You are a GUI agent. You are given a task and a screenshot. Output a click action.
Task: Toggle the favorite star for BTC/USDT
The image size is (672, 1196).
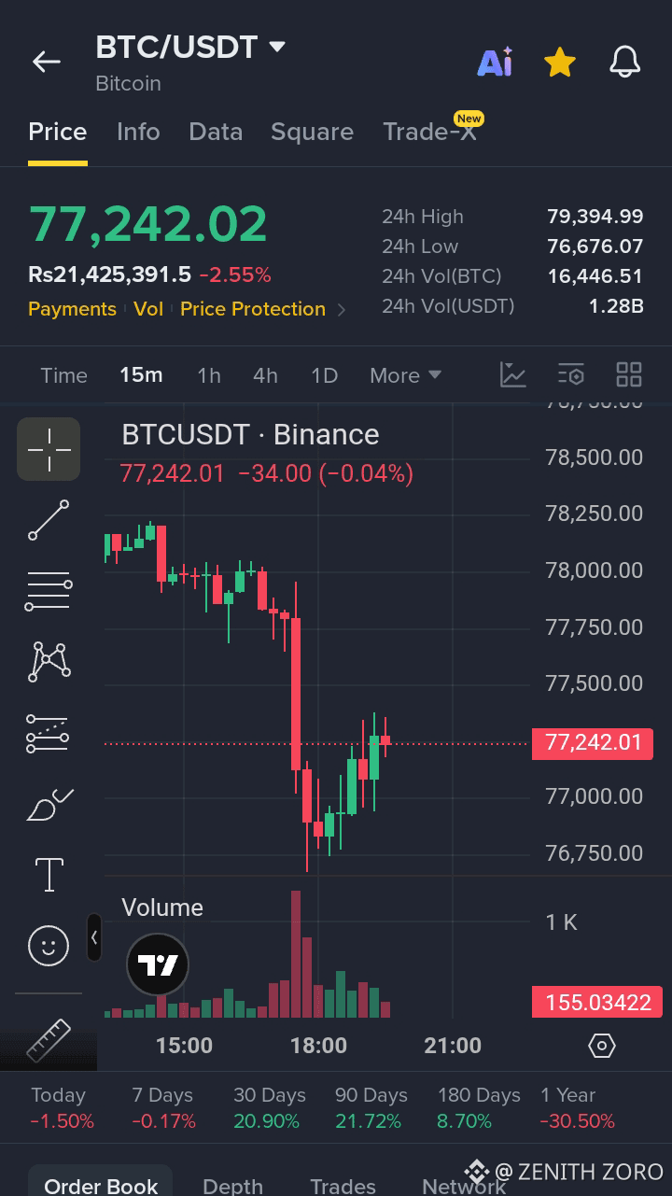pos(559,63)
